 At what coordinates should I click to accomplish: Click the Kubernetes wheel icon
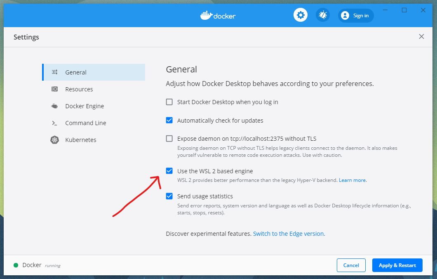54,139
